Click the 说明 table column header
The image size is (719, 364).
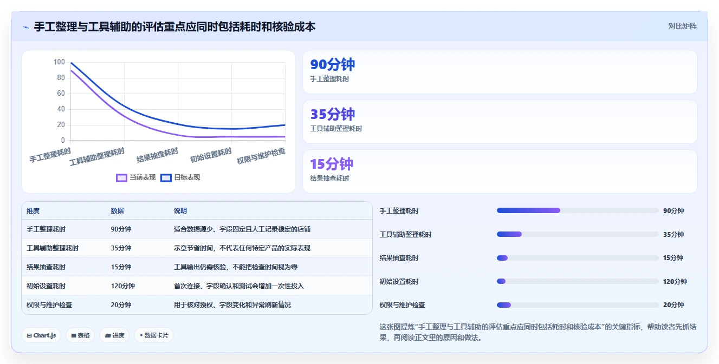pos(180,211)
